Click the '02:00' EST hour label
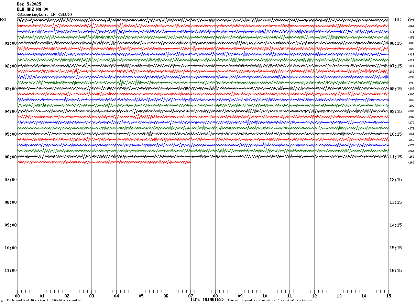 point(11,66)
